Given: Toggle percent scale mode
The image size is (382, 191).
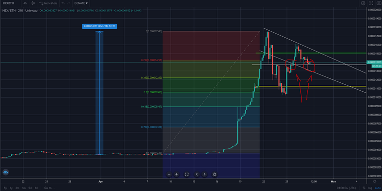Looking at the screenshot, I should 364,188.
